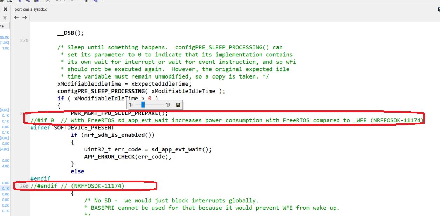Select the port_cmsis_systick.c tab
Image resolution: width=440 pixels, height=216 pixels.
31,9
